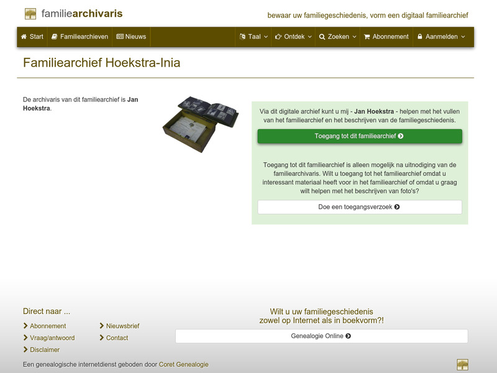The image size is (497, 373).
Task: Click the 'Direct naar ...' footer heading
Action: [x=47, y=311]
